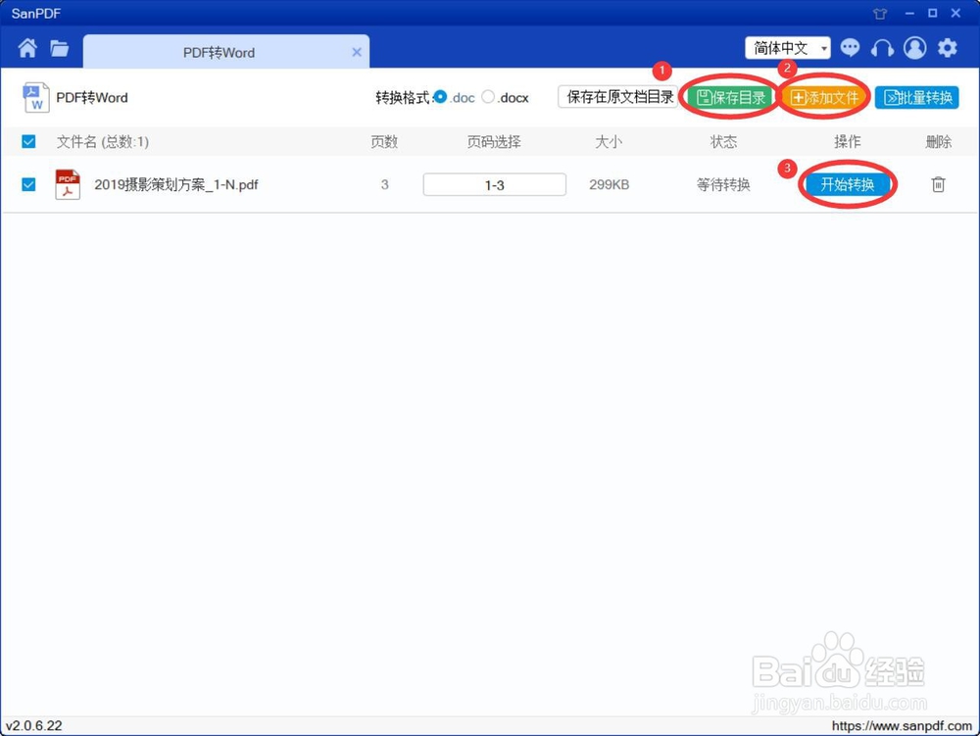Click the 页码选择 column header
Viewport: 980px width, 736px height.
[494, 142]
